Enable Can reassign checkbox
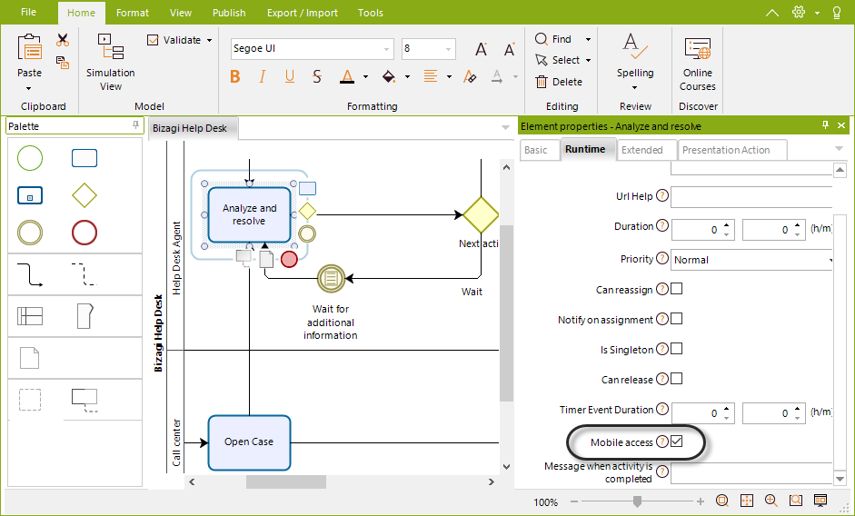This screenshot has width=855, height=516. click(x=677, y=289)
